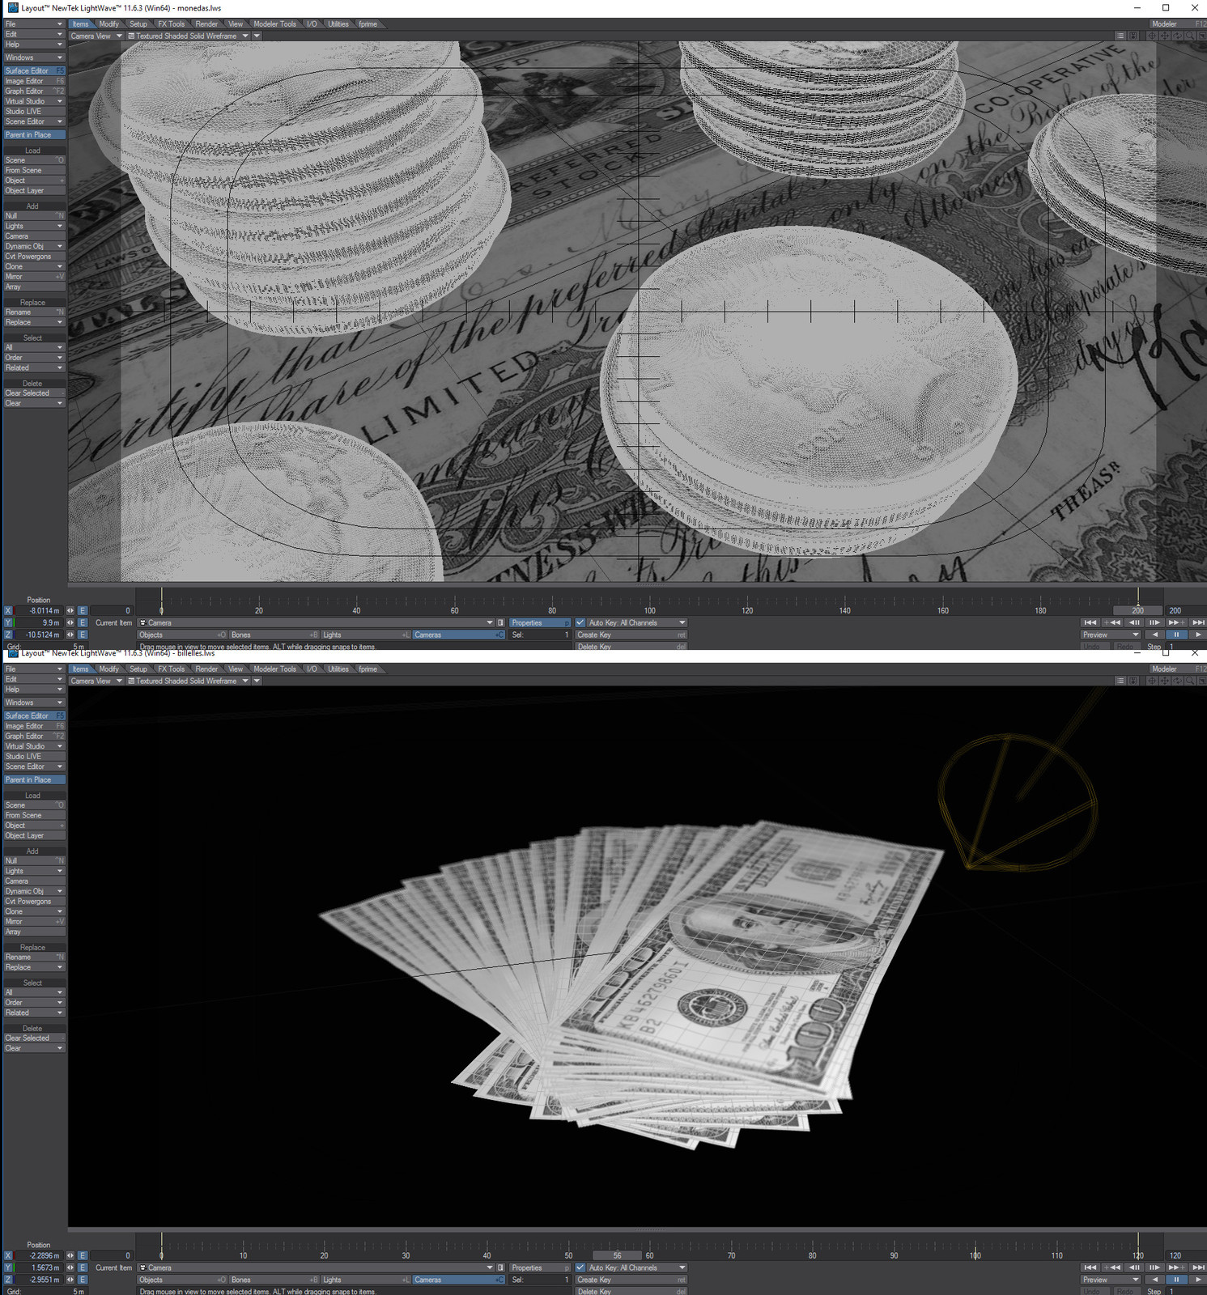This screenshot has height=1295, width=1207.
Task: Open Camera View dropdown in billelles.lws window
Action: pyautogui.click(x=96, y=681)
